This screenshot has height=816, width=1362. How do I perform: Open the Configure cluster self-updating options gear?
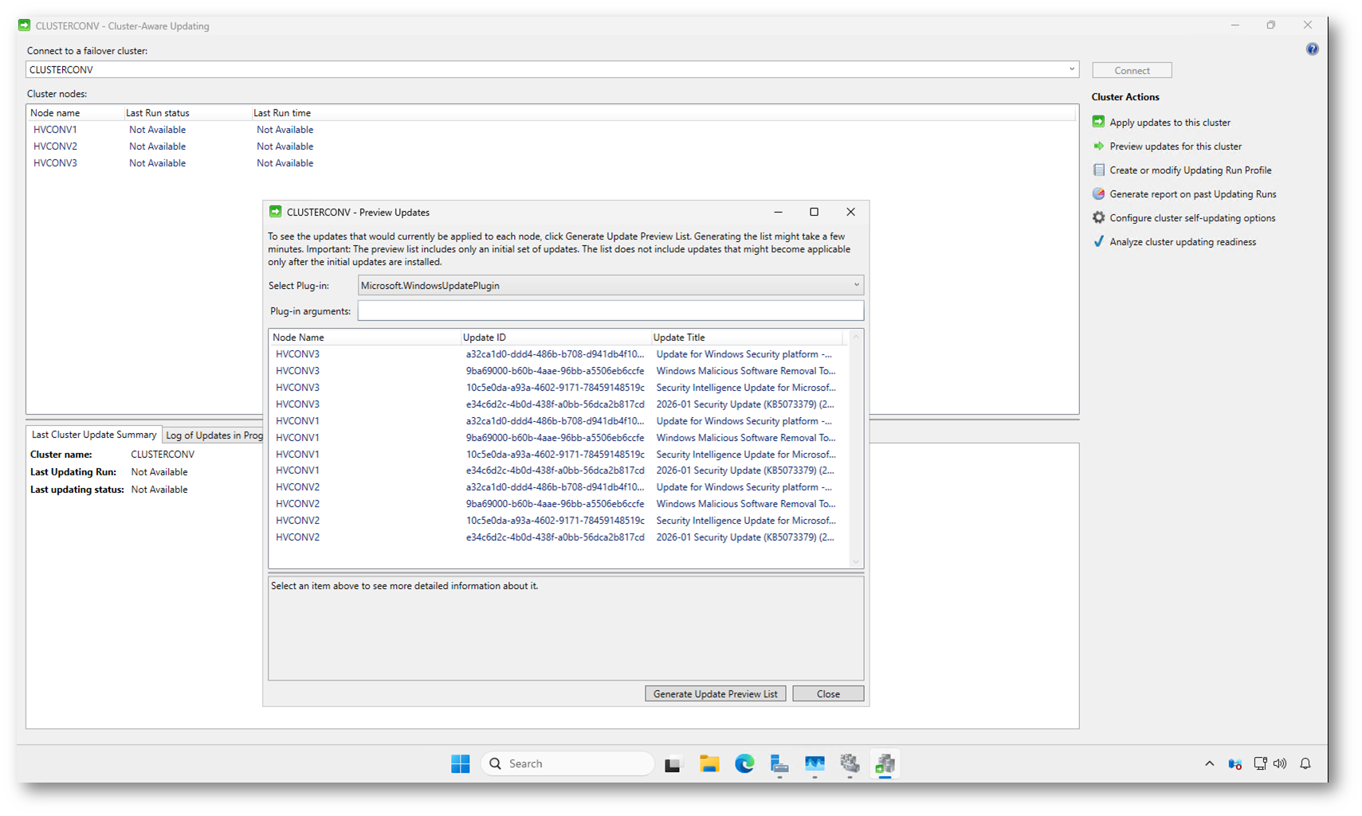(1098, 218)
